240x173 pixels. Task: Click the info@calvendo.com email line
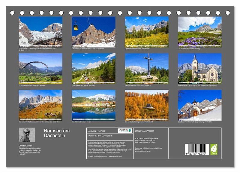click(x=105, y=156)
